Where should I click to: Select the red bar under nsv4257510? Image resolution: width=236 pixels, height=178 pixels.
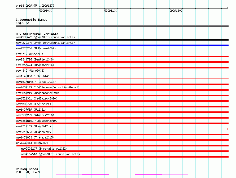coord(125,157)
